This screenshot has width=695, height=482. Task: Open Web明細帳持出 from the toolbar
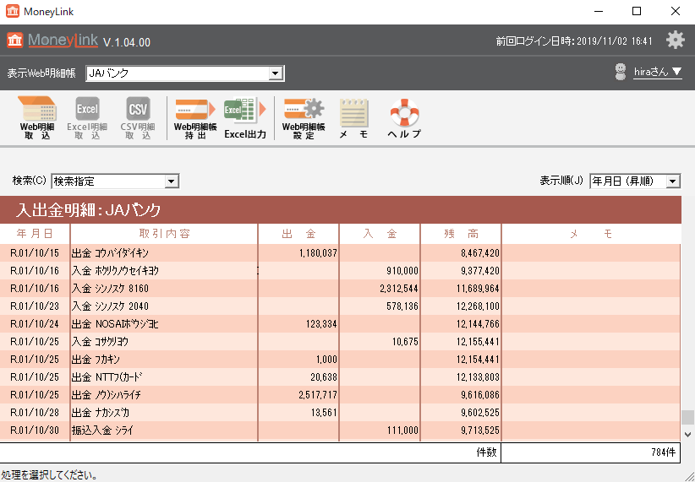coord(195,117)
